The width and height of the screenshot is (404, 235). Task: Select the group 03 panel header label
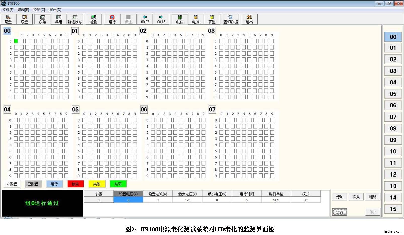211,31
